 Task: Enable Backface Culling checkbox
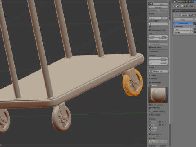point(150,105)
